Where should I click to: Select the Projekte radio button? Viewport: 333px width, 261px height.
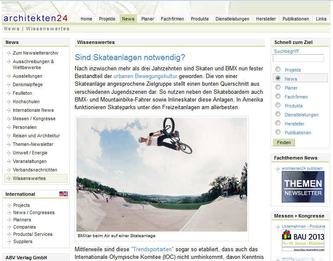pyautogui.click(x=278, y=70)
